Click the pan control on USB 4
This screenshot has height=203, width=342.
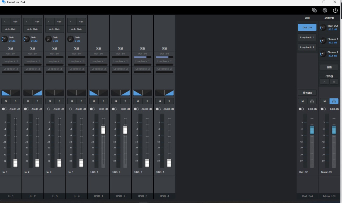[164, 93]
